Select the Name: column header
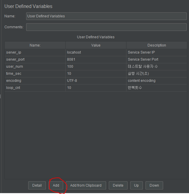This screenshot has width=189, height=194. point(35,45)
